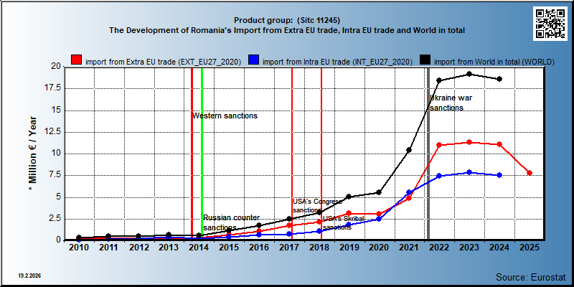Viewport: 574px width, 287px height.
Task: Click the red Extra EU data point for 2025
Action: click(530, 173)
